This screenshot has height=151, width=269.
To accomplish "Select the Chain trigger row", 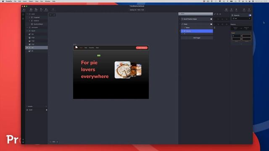I will pyautogui.click(x=197, y=24).
